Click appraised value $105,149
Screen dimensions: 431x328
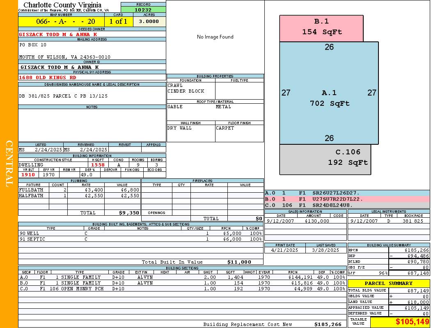click(x=417, y=308)
